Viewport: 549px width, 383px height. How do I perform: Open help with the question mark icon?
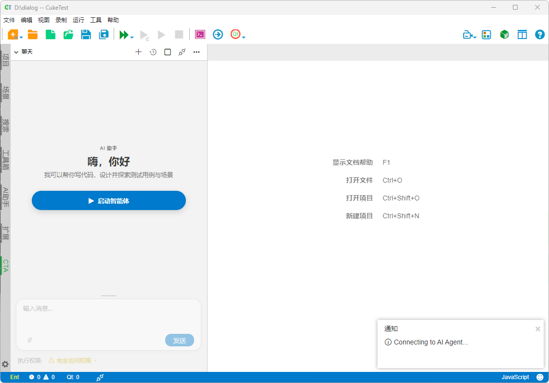click(540, 35)
